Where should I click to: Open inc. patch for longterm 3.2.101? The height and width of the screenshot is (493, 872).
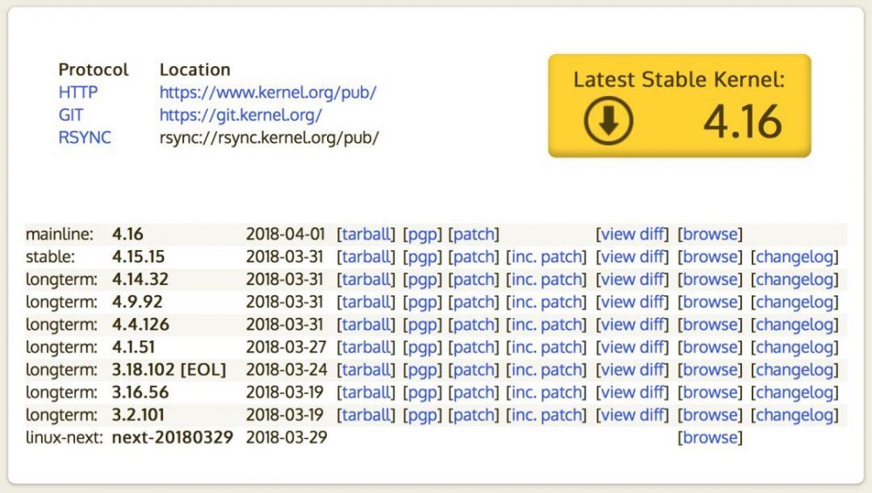[546, 415]
